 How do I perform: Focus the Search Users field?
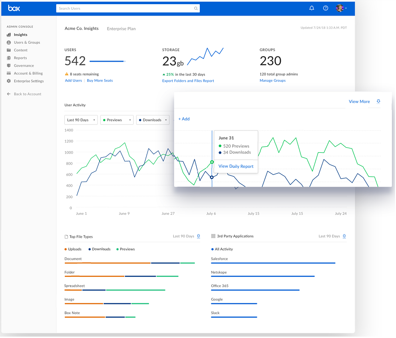tap(128, 8)
